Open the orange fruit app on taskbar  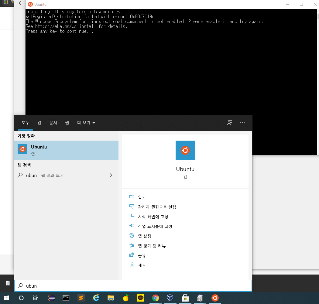126,298
